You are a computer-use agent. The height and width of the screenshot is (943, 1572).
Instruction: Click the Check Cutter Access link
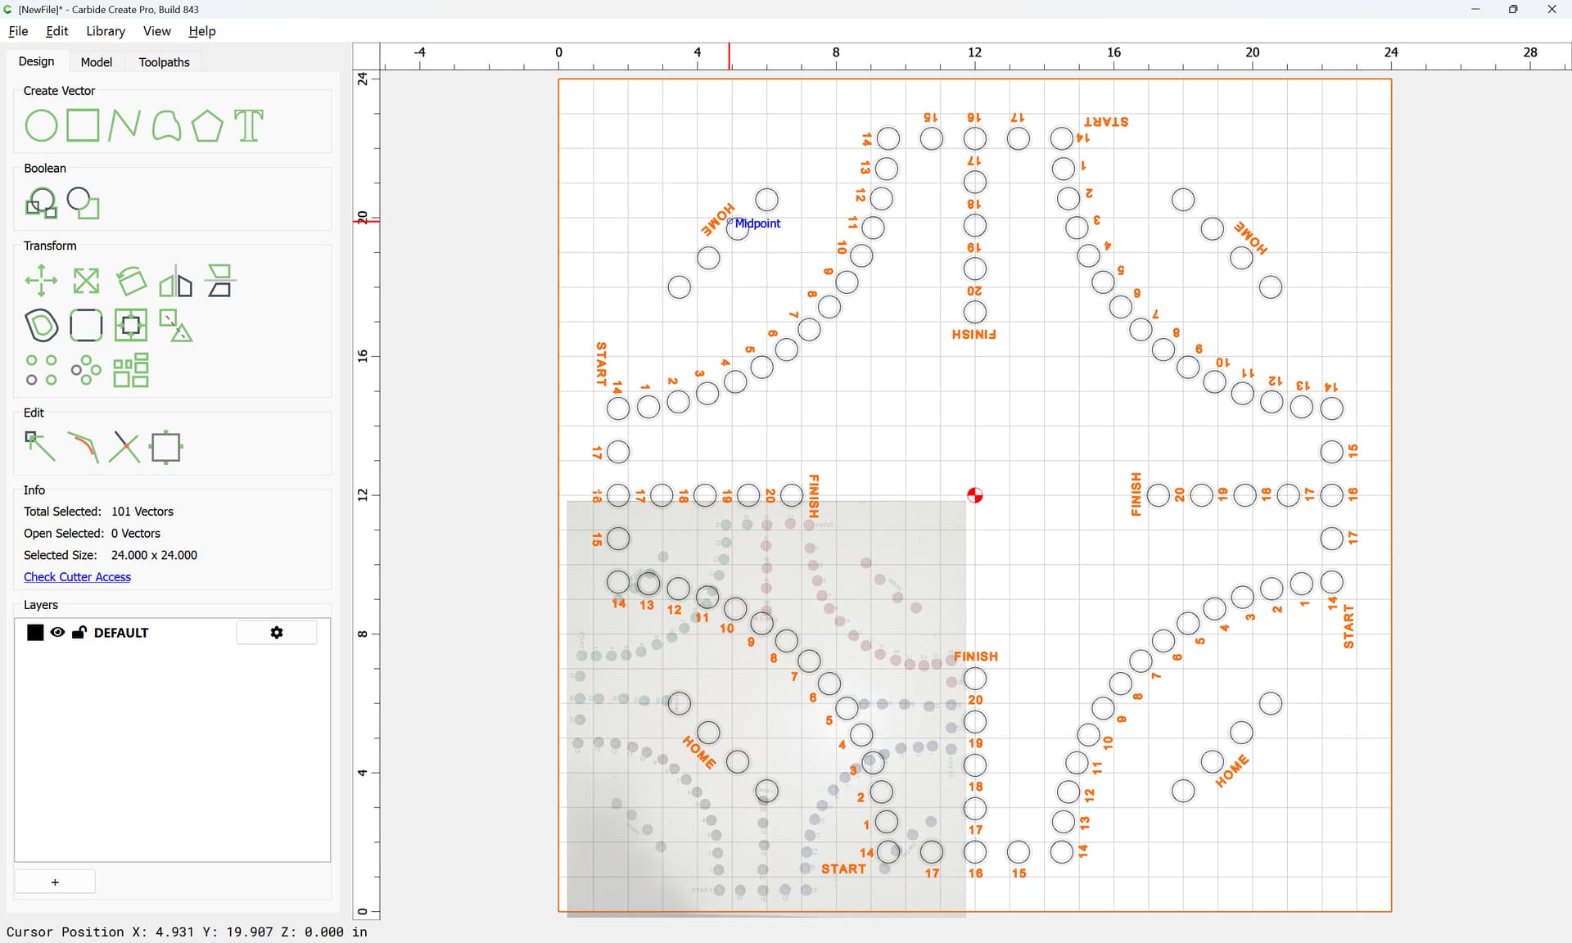coord(77,577)
